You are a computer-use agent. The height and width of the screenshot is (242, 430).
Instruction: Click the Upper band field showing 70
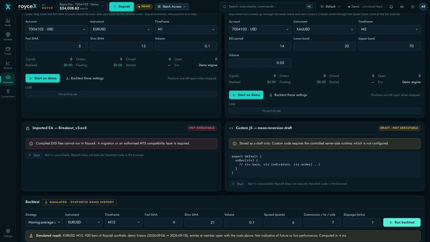[x=389, y=46]
